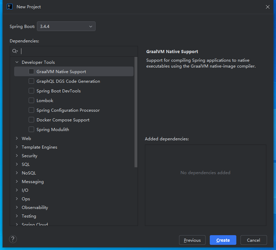The image size is (276, 250).
Task: Tick Docker Compose Support checkbox
Action: (31, 120)
